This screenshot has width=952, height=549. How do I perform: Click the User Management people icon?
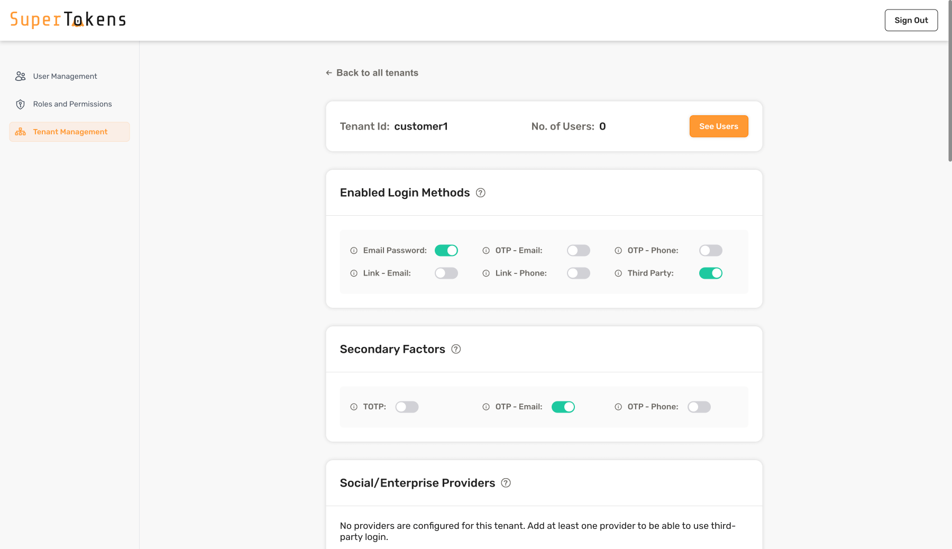pyautogui.click(x=20, y=76)
